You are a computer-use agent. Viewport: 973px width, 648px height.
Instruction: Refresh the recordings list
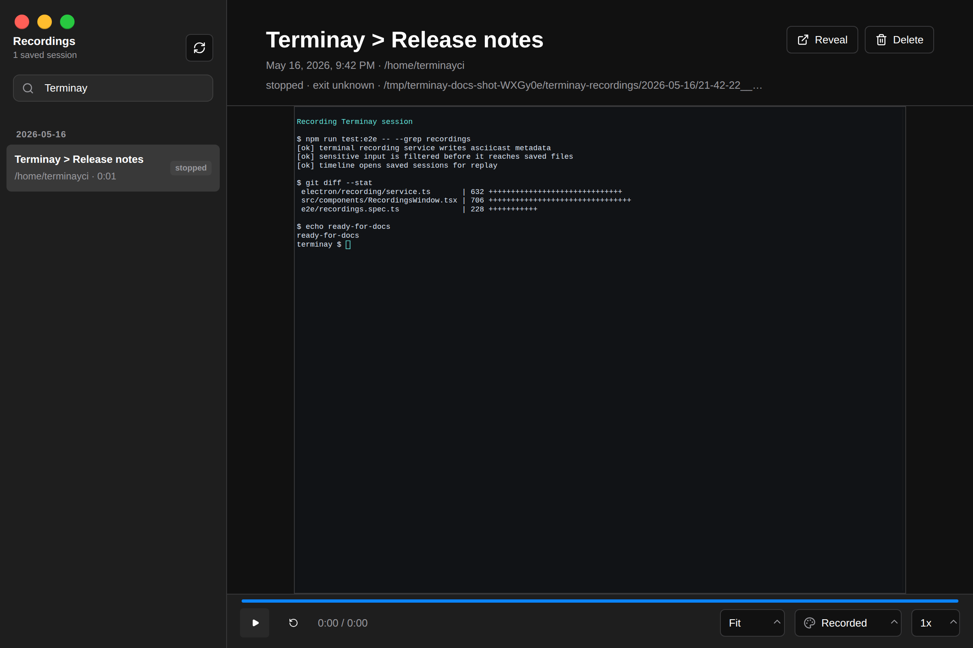click(x=199, y=48)
